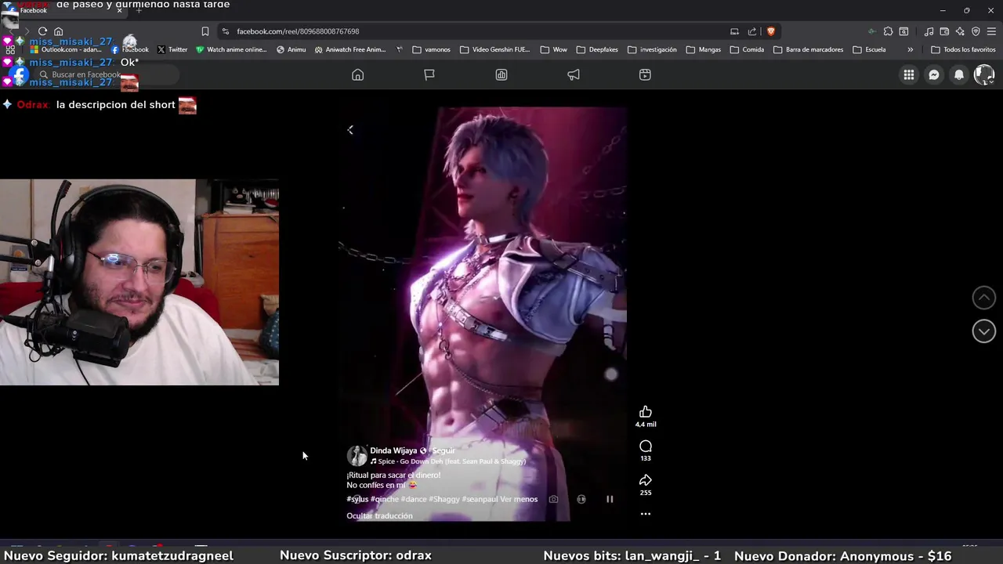Open the notifications bell icon

coord(959,74)
